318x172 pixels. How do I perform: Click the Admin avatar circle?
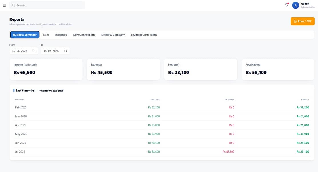295,5
